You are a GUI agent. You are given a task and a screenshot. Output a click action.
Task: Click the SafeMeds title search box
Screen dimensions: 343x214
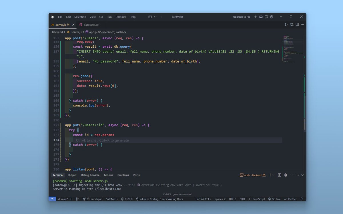177,17
